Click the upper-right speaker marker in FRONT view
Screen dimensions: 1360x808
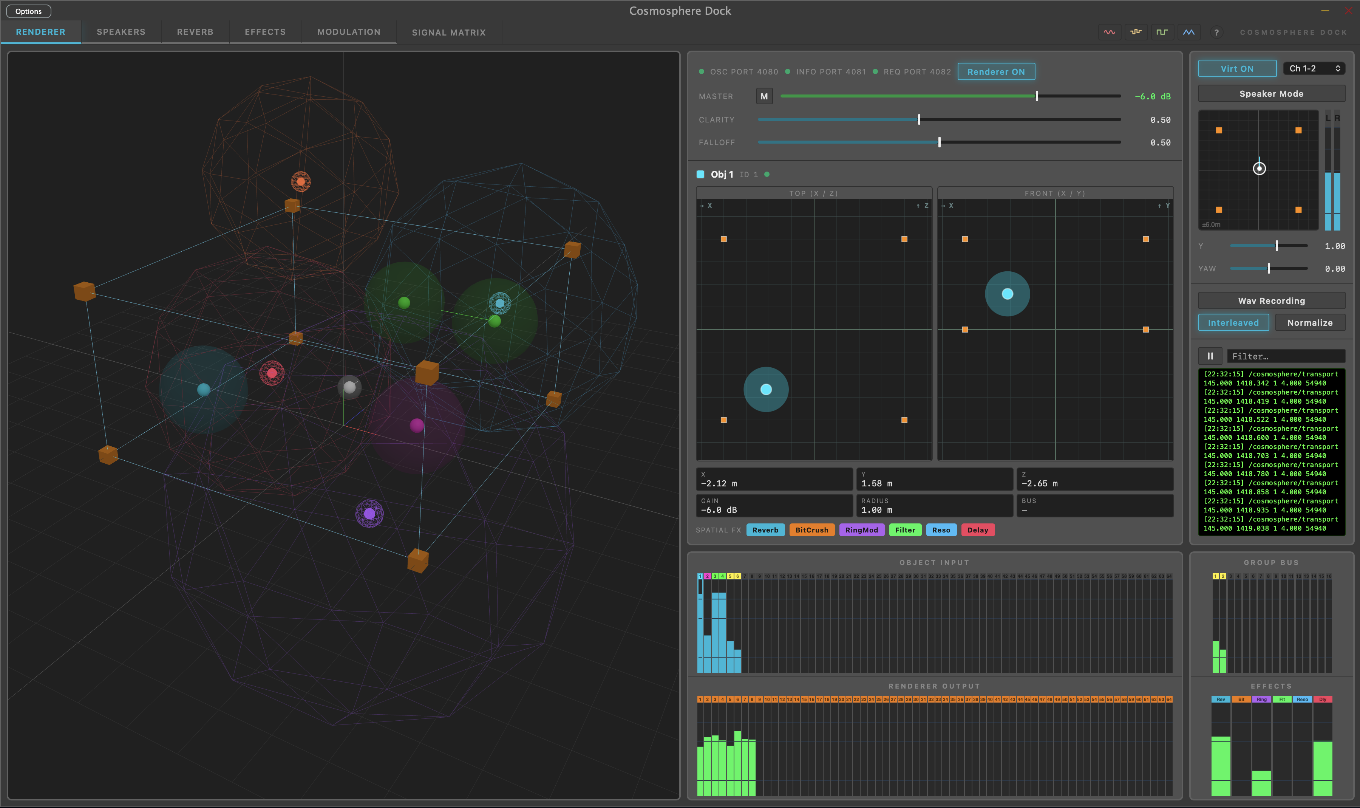click(x=1145, y=239)
